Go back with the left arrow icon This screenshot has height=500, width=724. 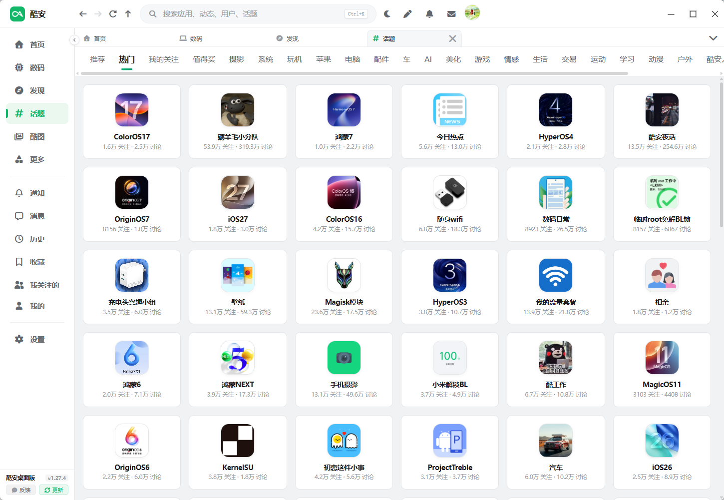pyautogui.click(x=83, y=14)
